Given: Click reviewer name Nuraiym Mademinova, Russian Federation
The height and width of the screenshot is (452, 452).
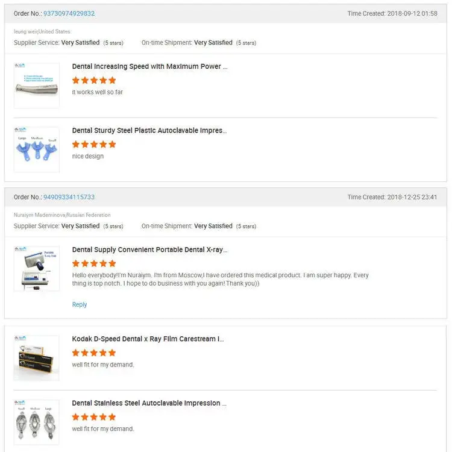Looking at the screenshot, I should tap(62, 215).
